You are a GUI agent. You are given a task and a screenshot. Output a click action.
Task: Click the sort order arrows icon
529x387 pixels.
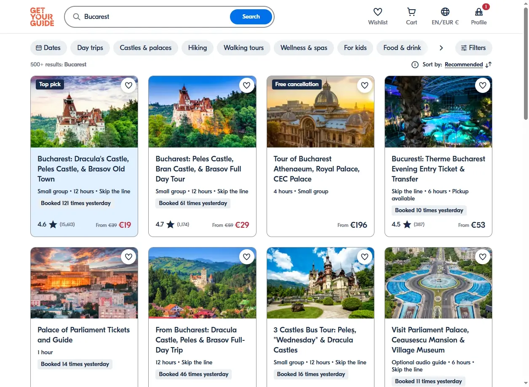pyautogui.click(x=489, y=65)
